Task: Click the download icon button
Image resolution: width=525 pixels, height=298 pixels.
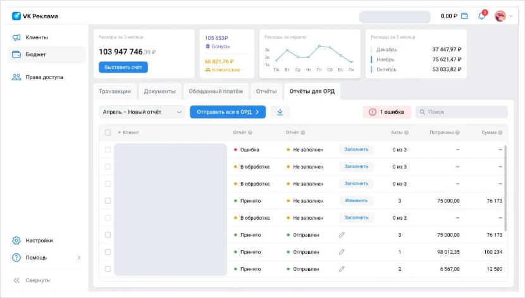Action: (x=280, y=112)
